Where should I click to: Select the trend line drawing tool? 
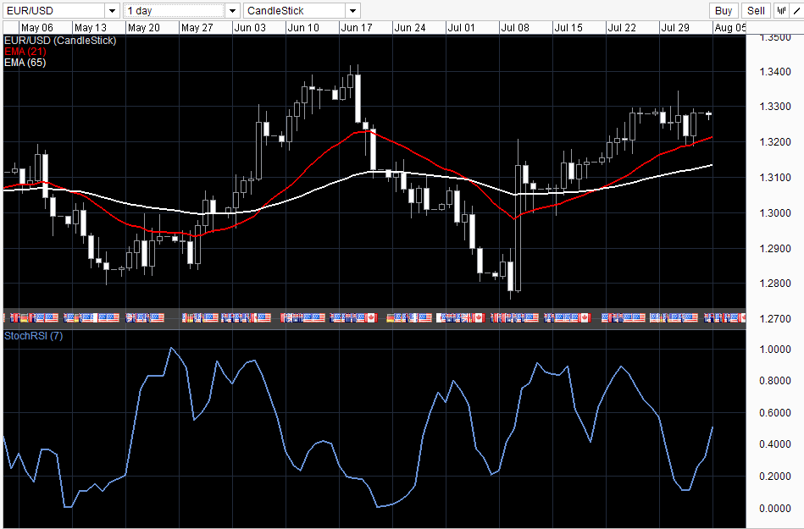point(797,11)
